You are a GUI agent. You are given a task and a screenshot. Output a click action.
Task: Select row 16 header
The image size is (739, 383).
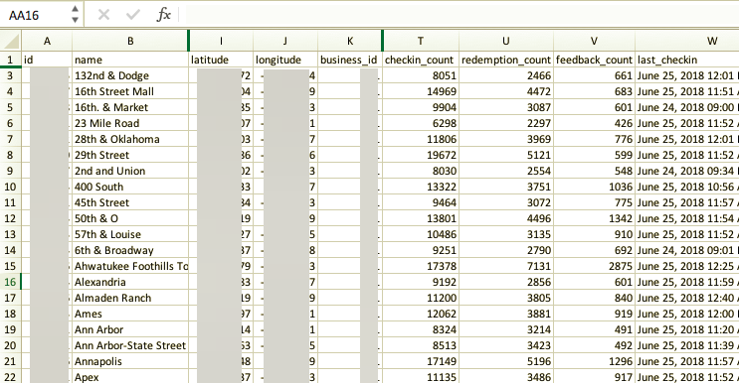pyautogui.click(x=10, y=282)
